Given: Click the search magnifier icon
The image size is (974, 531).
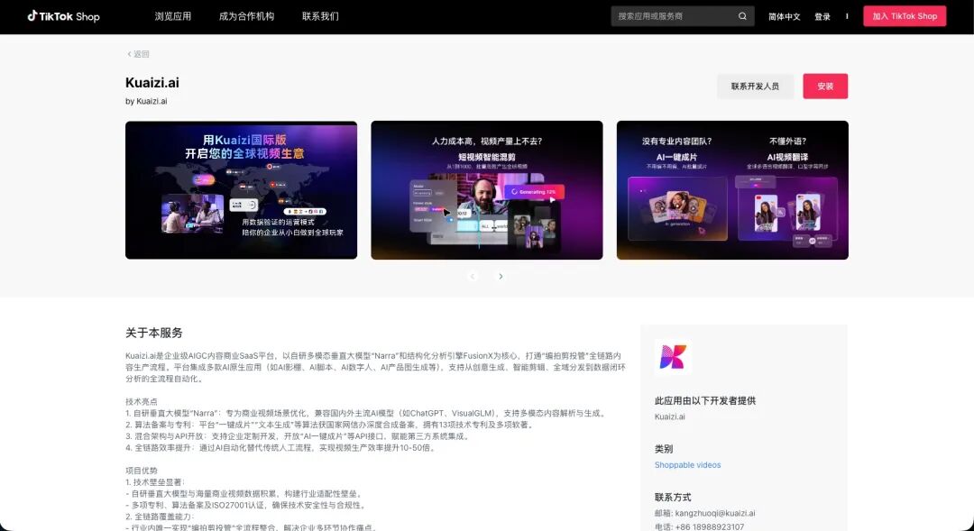Looking at the screenshot, I should 742,16.
